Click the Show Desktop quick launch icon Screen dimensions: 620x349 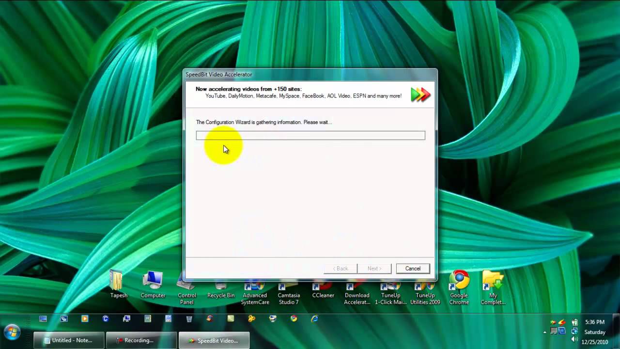point(43,318)
